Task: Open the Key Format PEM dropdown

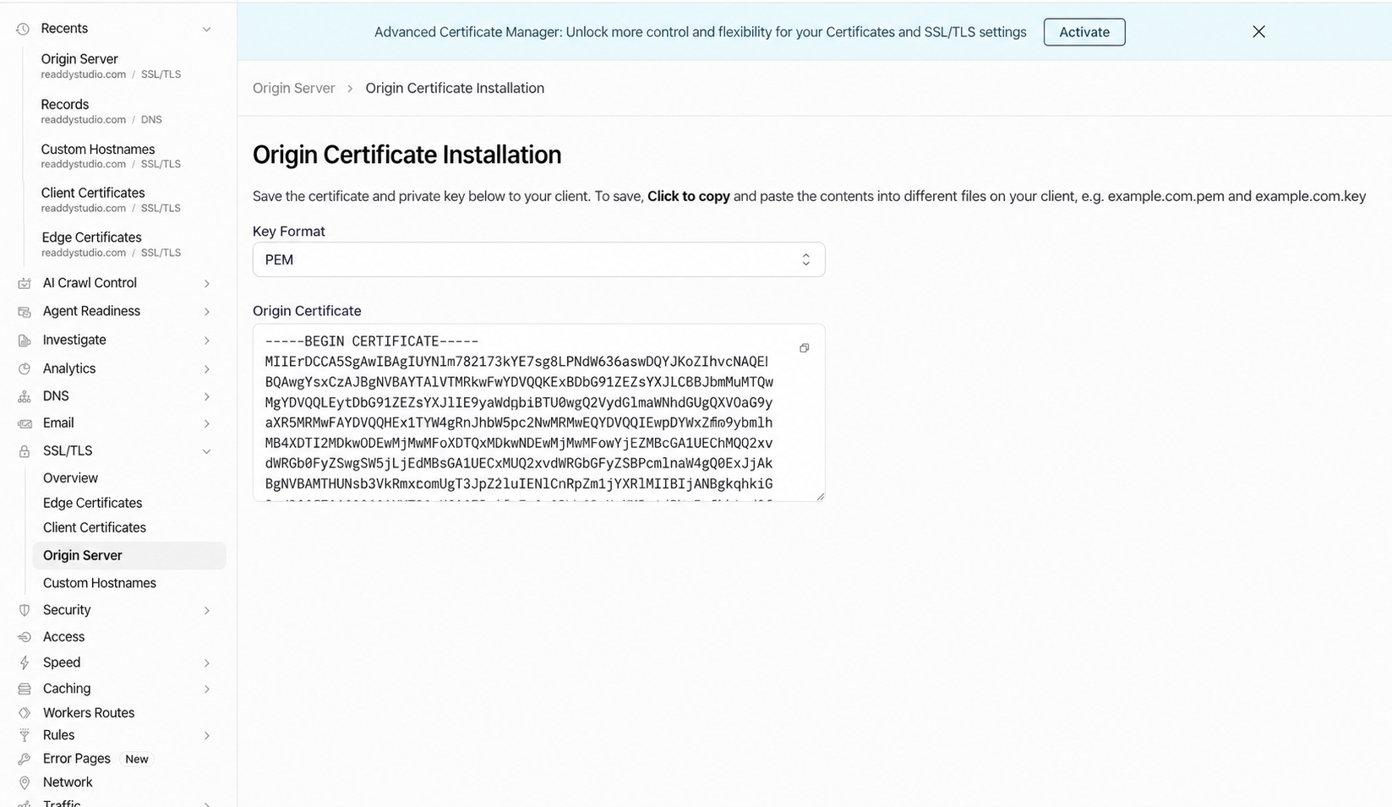Action: tap(538, 259)
